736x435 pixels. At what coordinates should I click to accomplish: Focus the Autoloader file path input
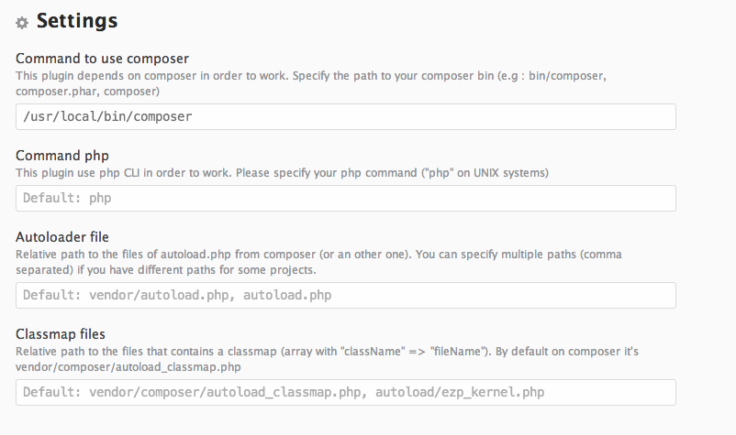(x=345, y=295)
